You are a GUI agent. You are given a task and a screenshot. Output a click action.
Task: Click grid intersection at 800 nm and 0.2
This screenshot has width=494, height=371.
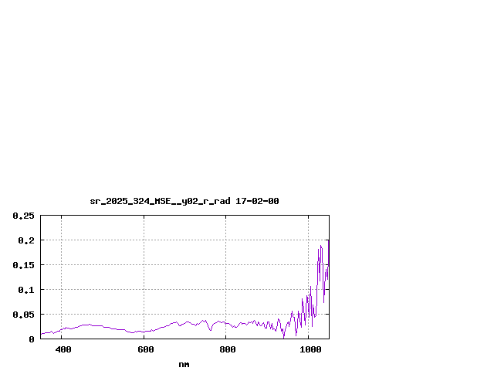(226, 240)
